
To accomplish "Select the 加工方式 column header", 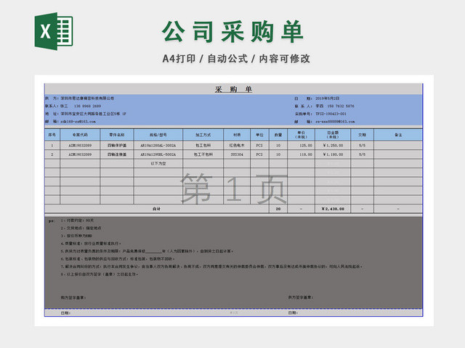I will [203, 135].
